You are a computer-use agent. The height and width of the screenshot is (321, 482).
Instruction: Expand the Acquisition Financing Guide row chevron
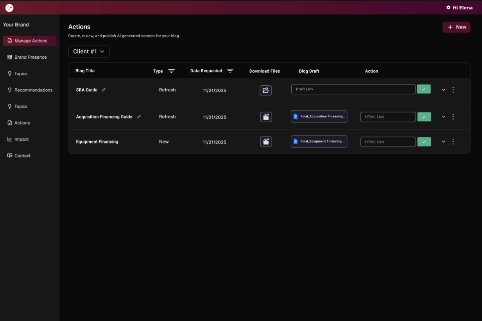pos(444,117)
